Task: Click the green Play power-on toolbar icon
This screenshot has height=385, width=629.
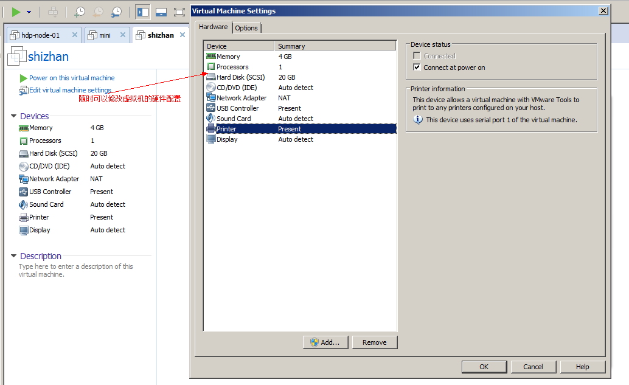Action: [16, 12]
